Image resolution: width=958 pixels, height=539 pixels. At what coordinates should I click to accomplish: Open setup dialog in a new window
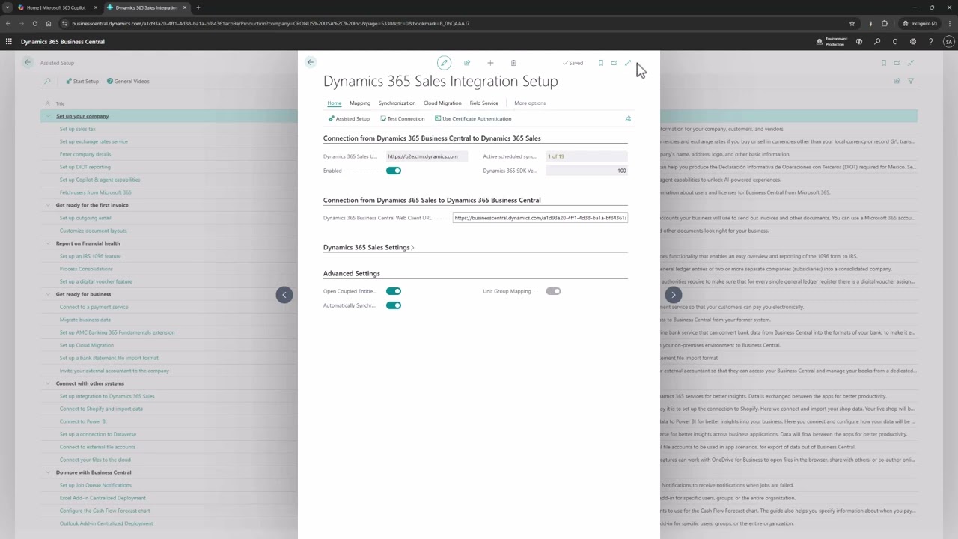[x=614, y=63]
